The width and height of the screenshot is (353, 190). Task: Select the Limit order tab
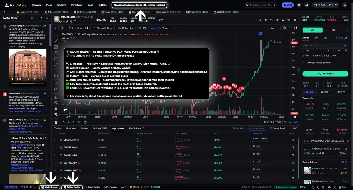(316, 38)
